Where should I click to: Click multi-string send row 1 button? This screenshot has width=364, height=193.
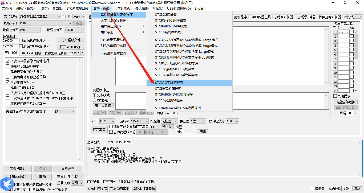[335, 32]
